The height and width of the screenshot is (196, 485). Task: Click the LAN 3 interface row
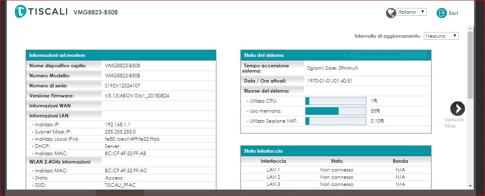click(336, 184)
